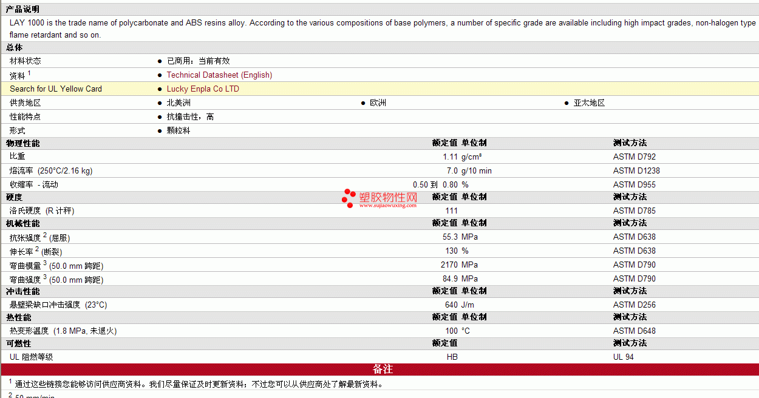Screen dimensions: 759x398
Task: Click the 物理性能 section header
Action: coord(22,144)
